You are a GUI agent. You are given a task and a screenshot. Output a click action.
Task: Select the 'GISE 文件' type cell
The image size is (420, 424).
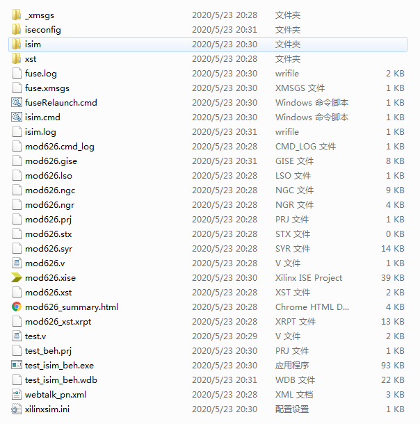tap(295, 161)
